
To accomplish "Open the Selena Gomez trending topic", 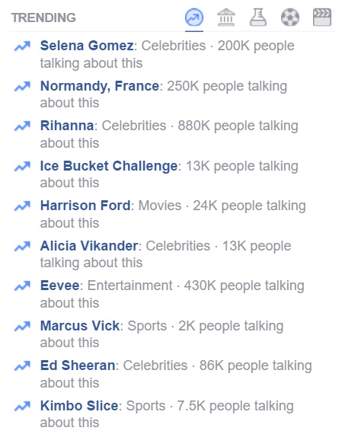I will pos(87,46).
